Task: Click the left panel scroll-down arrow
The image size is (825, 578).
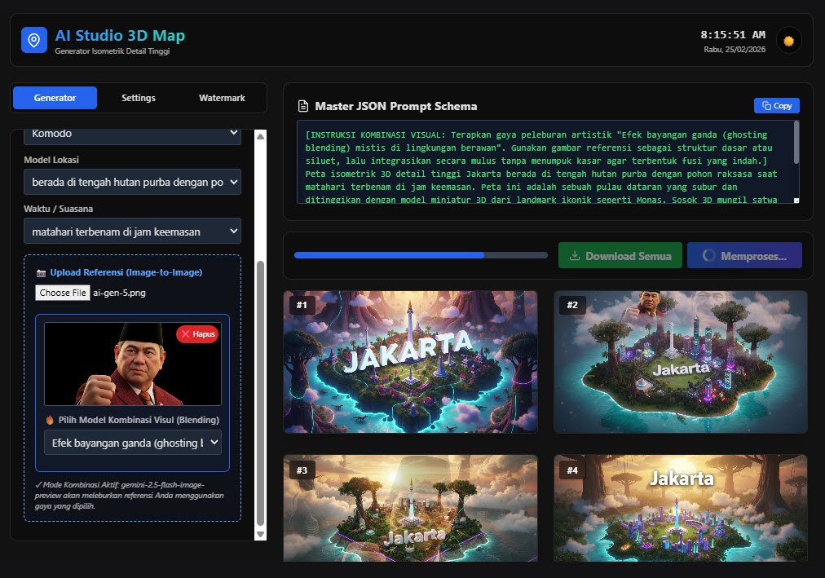Action: pos(260,534)
